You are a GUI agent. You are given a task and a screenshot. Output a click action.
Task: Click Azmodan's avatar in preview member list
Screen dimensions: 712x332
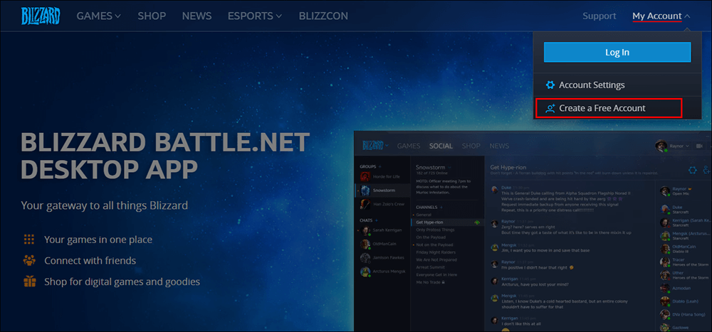click(x=665, y=288)
